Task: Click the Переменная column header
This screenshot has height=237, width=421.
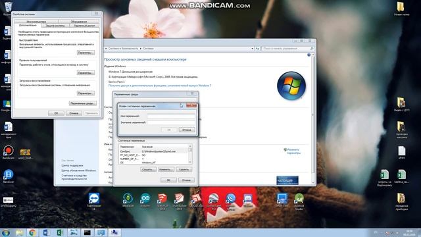Action: (x=130, y=147)
